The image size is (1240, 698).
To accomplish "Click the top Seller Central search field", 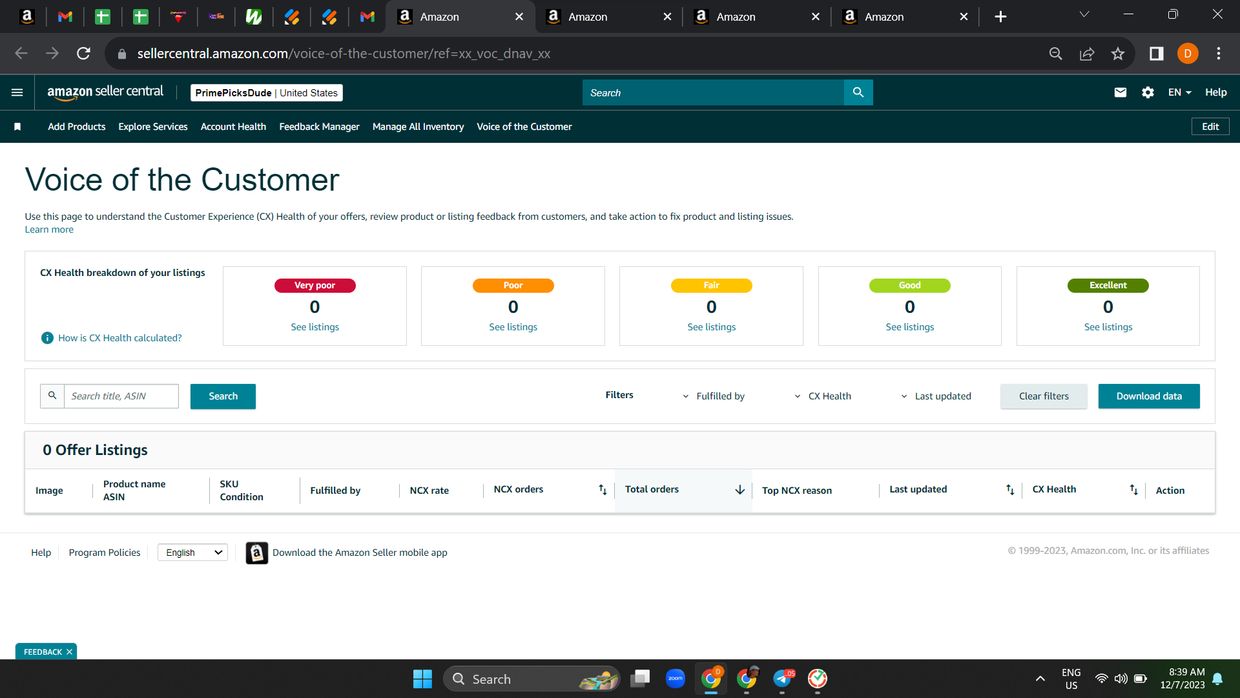I will point(713,92).
